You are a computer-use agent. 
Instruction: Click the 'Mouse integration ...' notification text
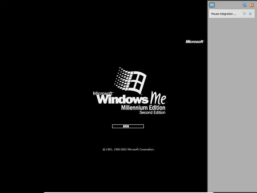(x=224, y=14)
